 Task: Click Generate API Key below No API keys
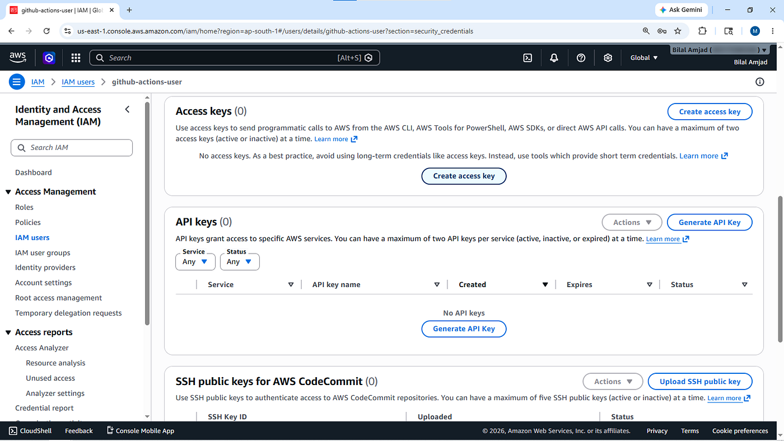pos(464,329)
